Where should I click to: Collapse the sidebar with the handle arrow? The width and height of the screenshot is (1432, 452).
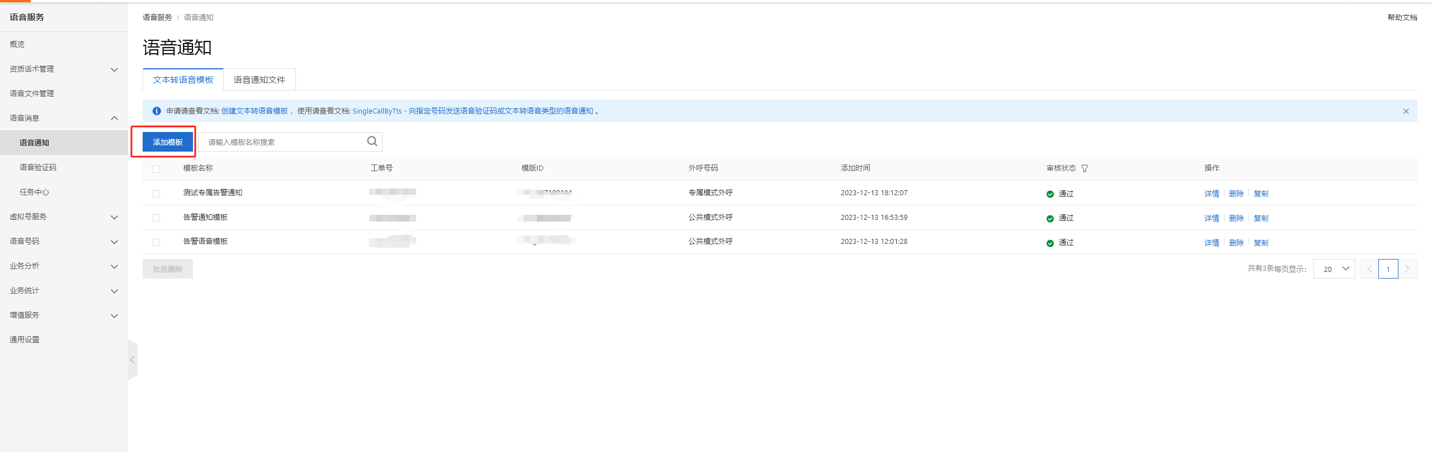[x=133, y=360]
